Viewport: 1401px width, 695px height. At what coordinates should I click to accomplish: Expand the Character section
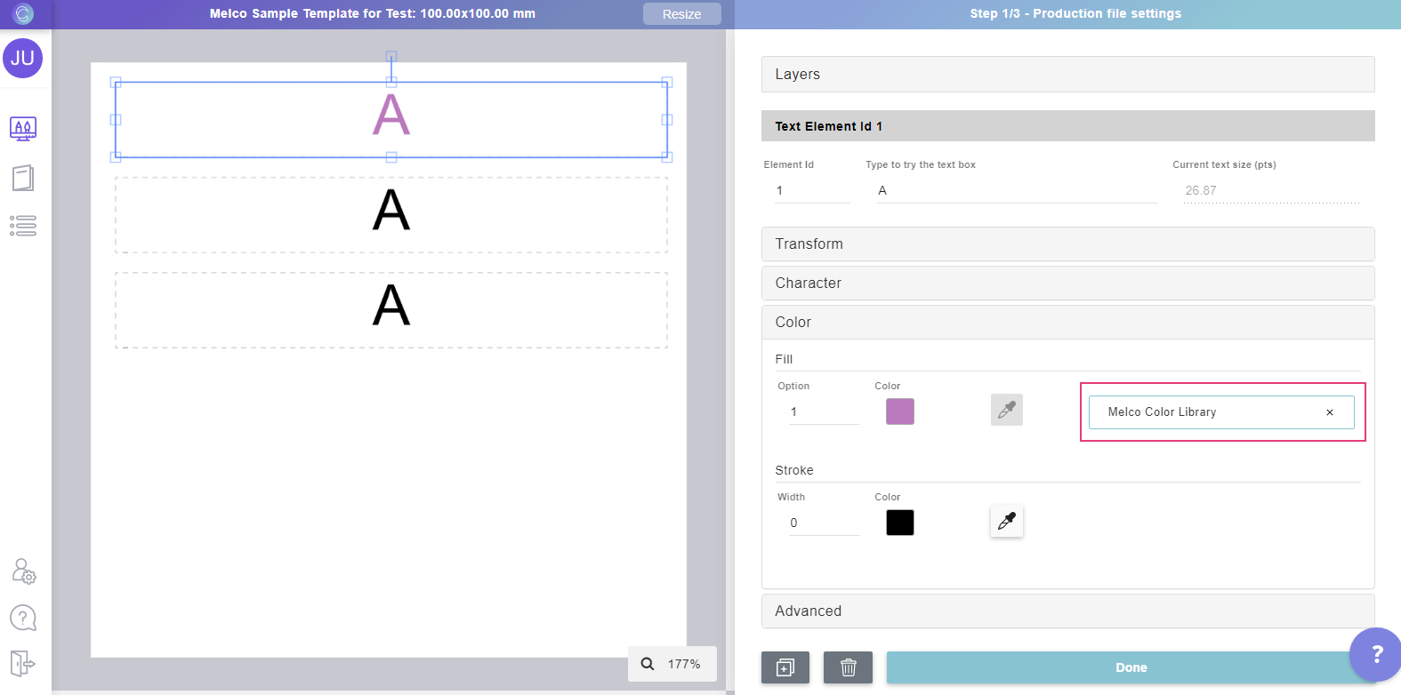(1067, 284)
